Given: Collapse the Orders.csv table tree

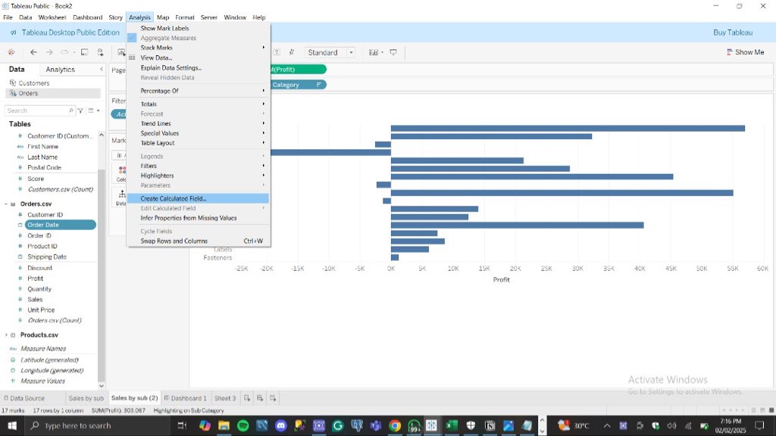Looking at the screenshot, I should click(x=6, y=204).
